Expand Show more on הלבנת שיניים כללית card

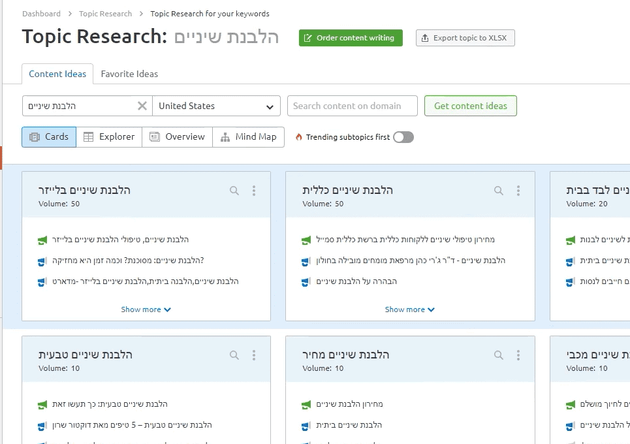[410, 309]
